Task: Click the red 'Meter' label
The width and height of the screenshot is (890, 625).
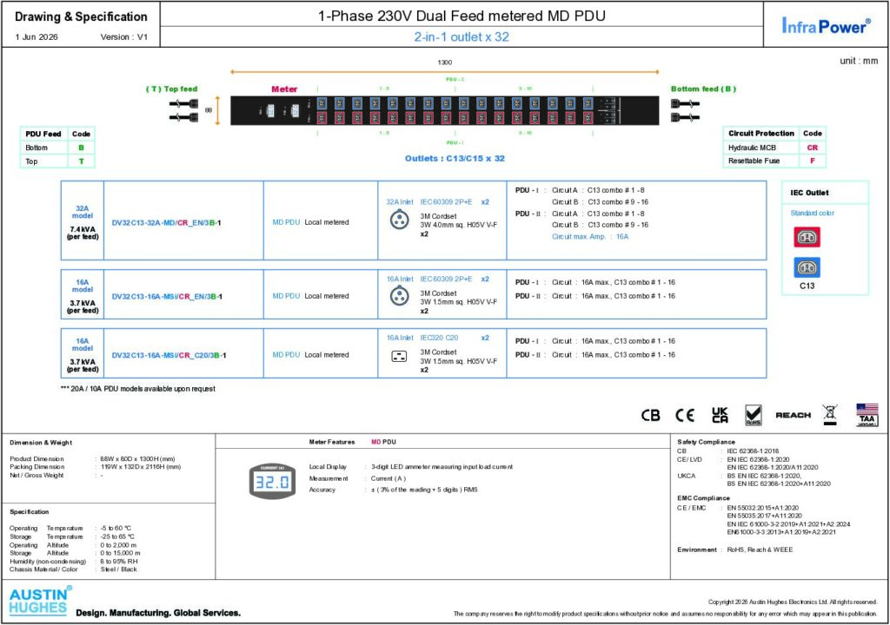Action: point(284,89)
